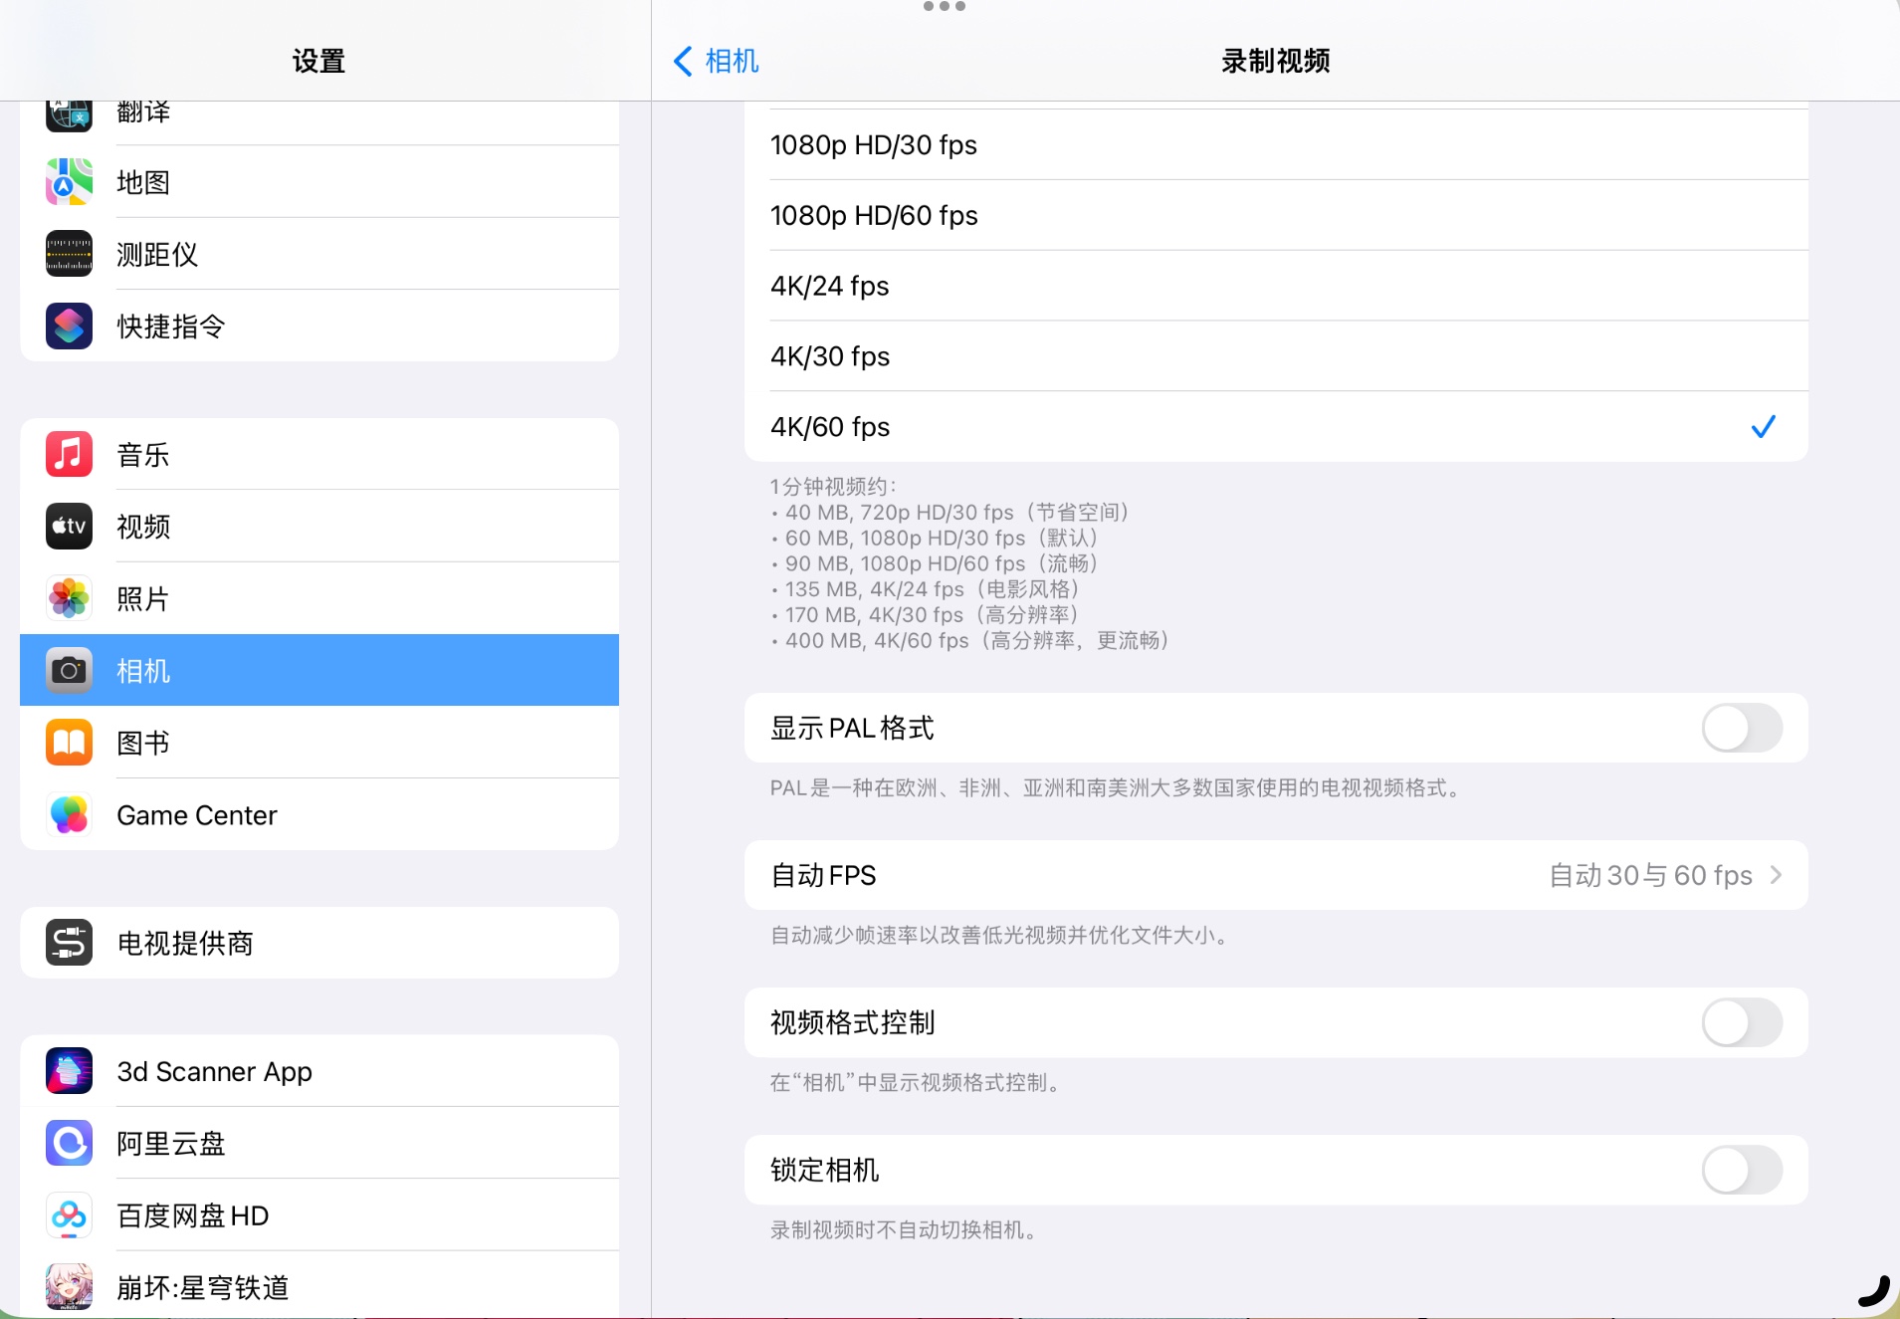This screenshot has width=1900, height=1319.
Task: Open the Books (图书) icon
Action: click(69, 743)
